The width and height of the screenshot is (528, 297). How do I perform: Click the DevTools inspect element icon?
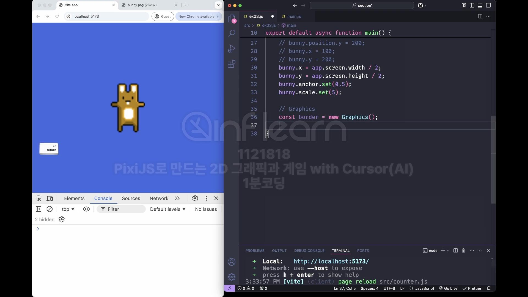[x=38, y=198]
